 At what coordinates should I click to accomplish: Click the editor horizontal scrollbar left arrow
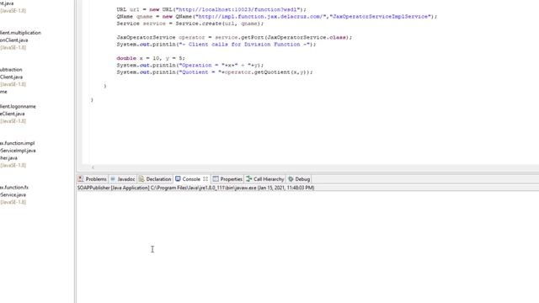pyautogui.click(x=93, y=167)
